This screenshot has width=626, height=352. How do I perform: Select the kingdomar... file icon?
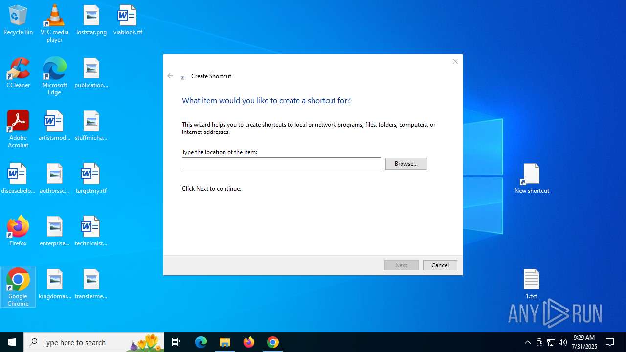(x=54, y=285)
